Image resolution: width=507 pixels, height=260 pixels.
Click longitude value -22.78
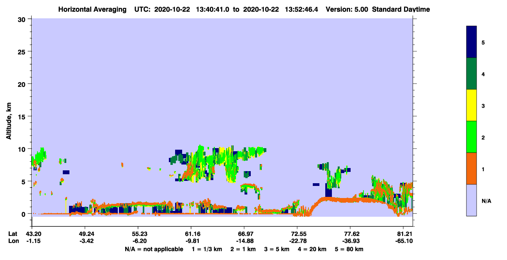point(297,241)
